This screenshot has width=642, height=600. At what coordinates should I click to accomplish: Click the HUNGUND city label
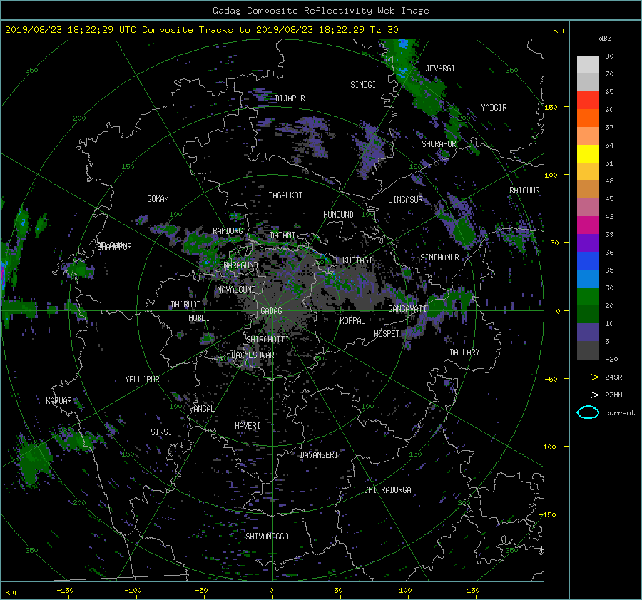point(338,215)
